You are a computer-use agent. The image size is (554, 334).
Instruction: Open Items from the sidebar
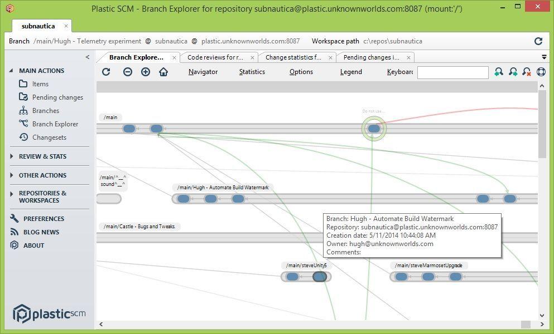pos(40,84)
